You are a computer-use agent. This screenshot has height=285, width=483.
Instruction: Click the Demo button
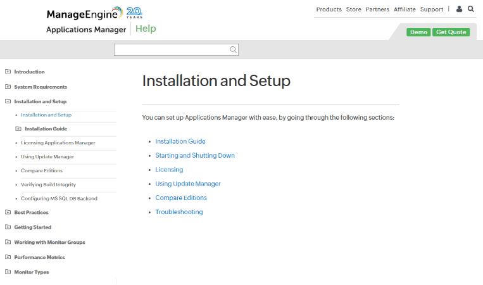pos(418,32)
